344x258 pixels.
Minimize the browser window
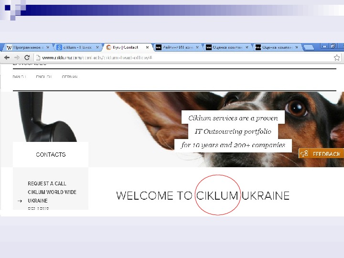tap(325, 46)
